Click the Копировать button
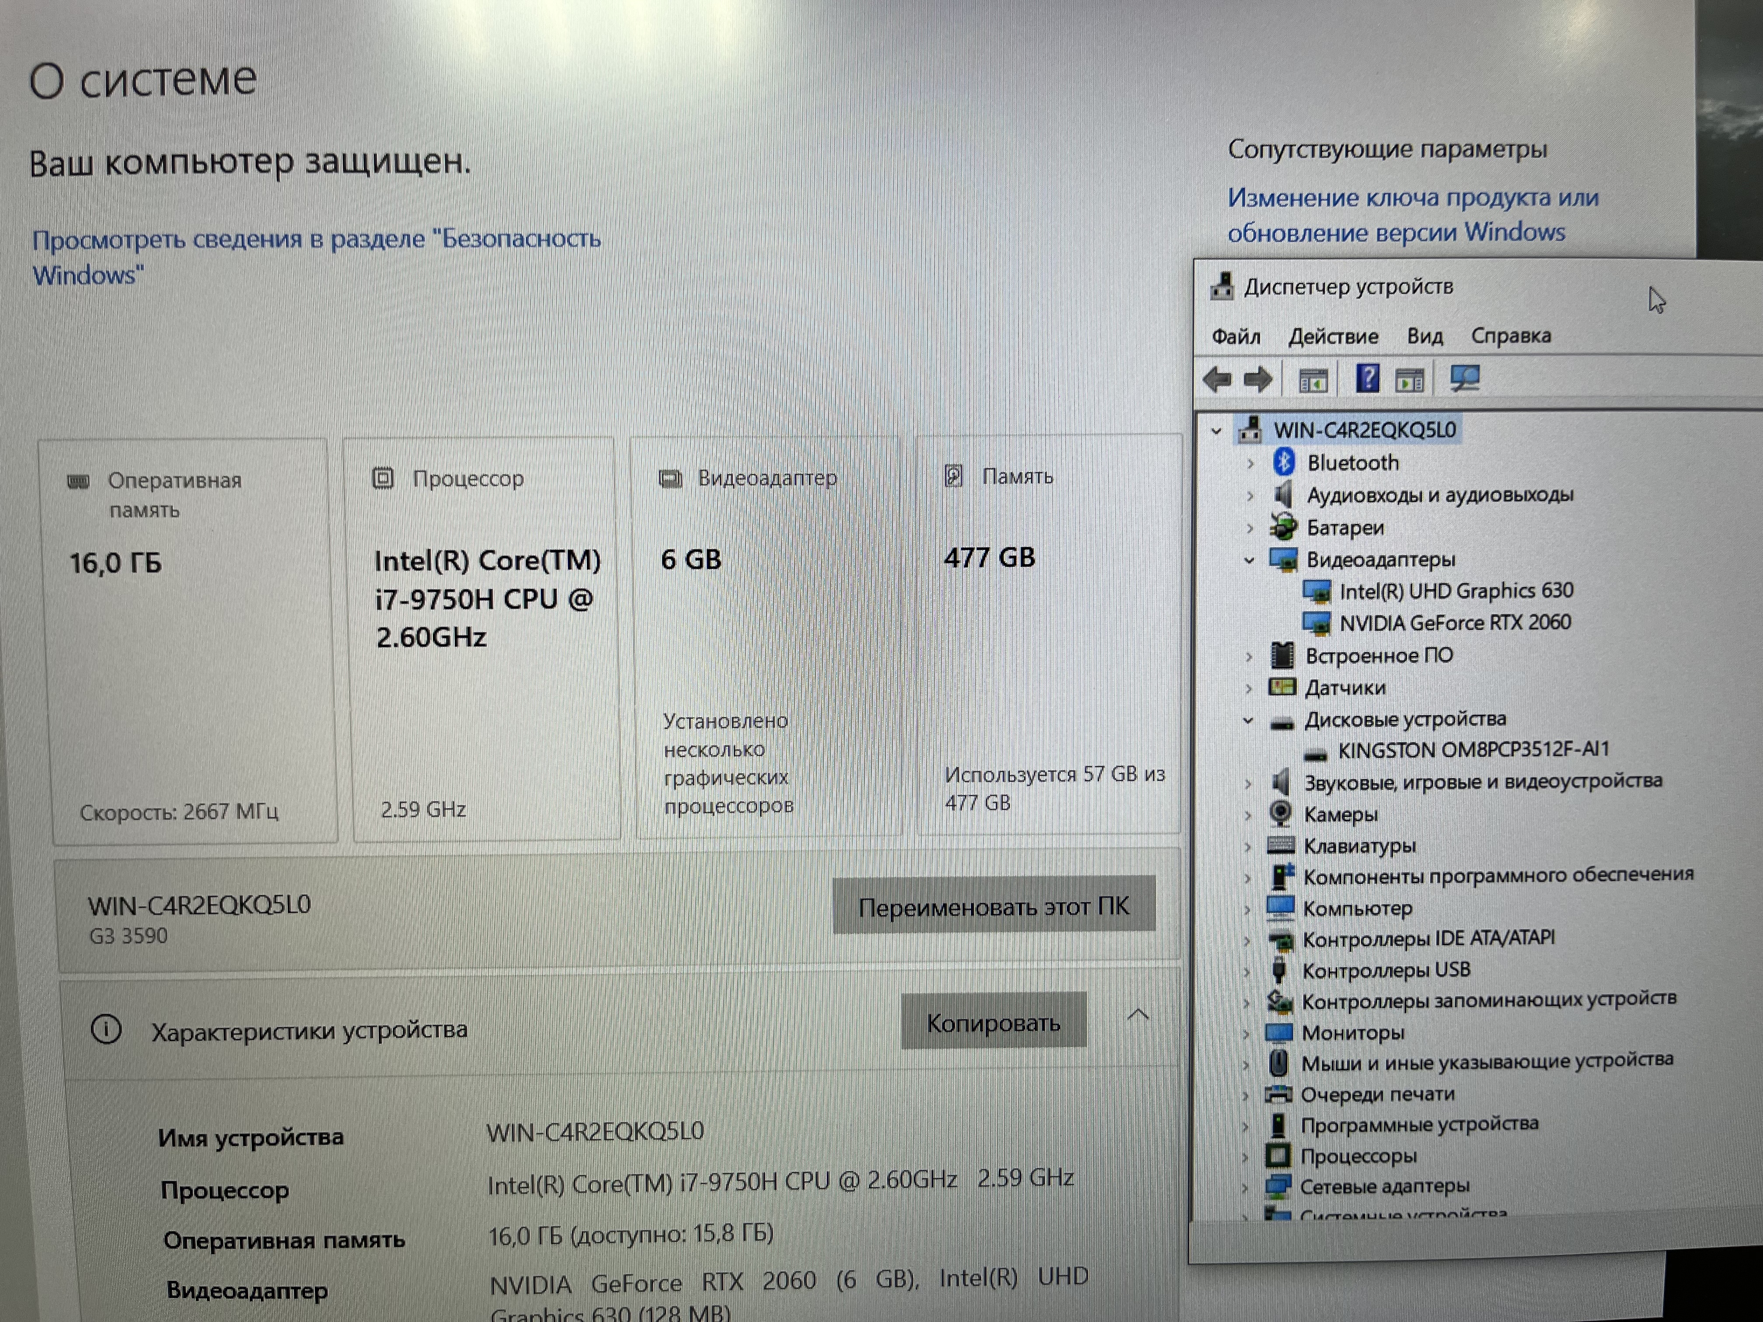Screen dimensions: 1763x1322 click(993, 1023)
